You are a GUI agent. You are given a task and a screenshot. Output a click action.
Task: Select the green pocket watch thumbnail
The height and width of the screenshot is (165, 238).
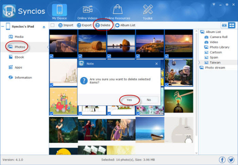tap(179, 101)
